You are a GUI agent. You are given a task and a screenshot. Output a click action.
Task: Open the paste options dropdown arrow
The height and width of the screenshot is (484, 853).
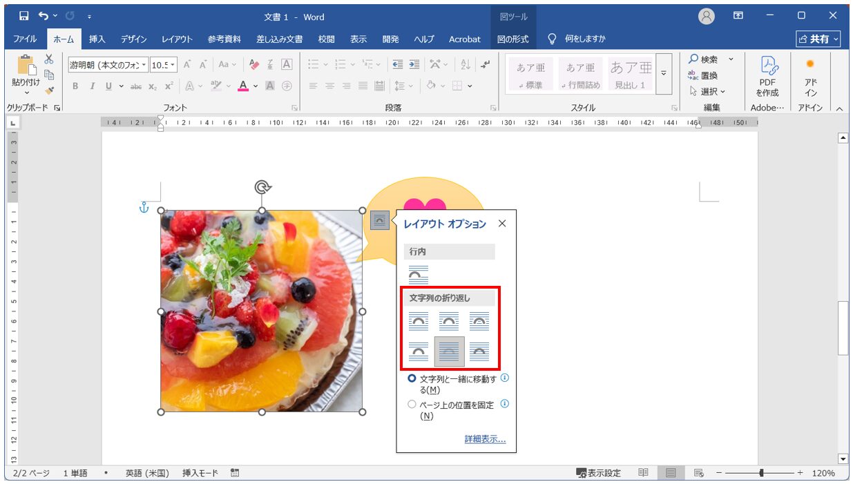point(26,93)
